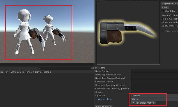Select glove_l_sample in the breadcrumb path
Viewport: 178px width, 107px height.
click(43, 72)
